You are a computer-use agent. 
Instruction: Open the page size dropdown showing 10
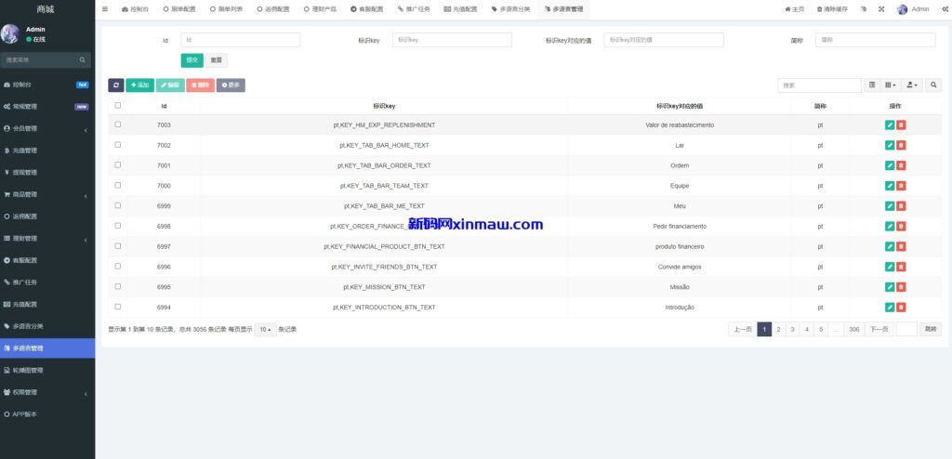pos(265,329)
